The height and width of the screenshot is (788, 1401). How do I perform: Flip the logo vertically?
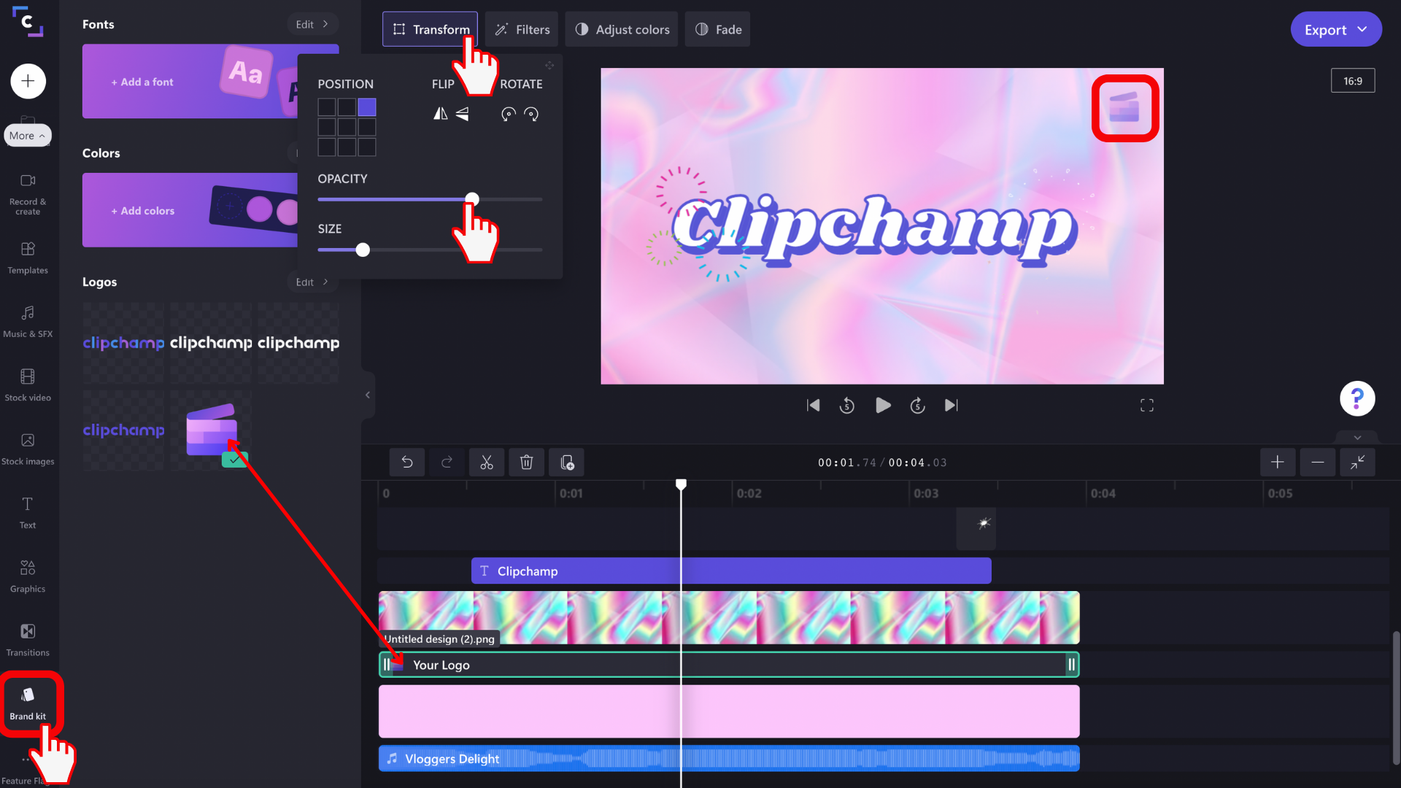tap(463, 114)
